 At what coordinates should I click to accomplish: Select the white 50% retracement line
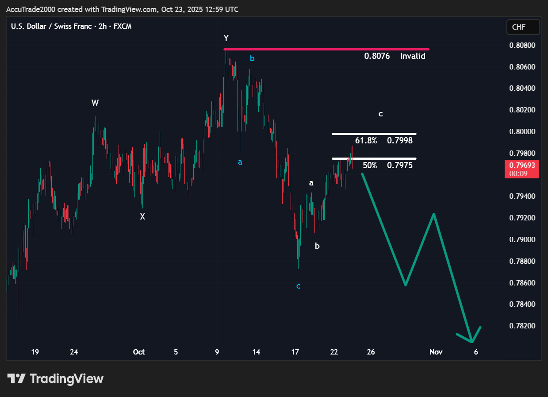click(374, 158)
